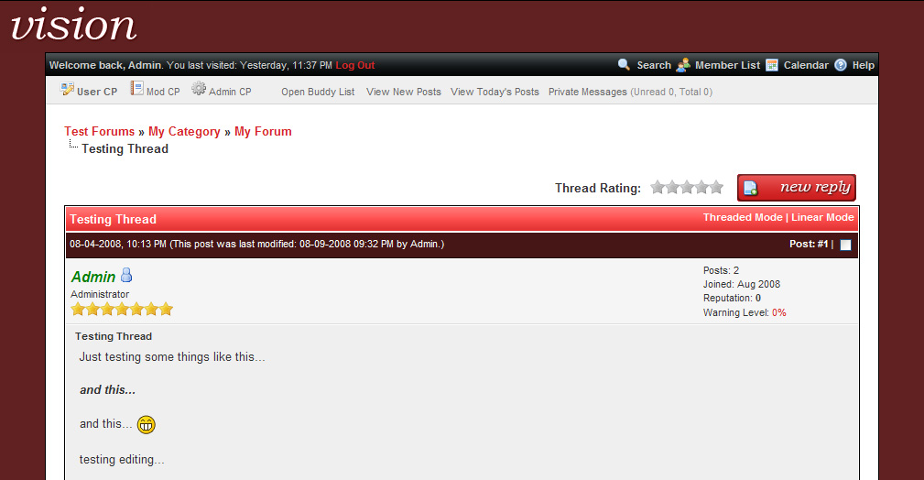
Task: Click the Help question mark icon
Action: tap(841, 65)
